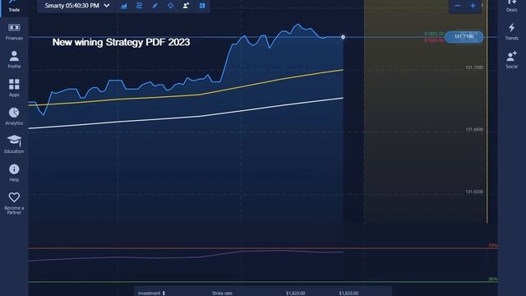
Task: Click the 121.7000 price axis label
Action: 474,67
